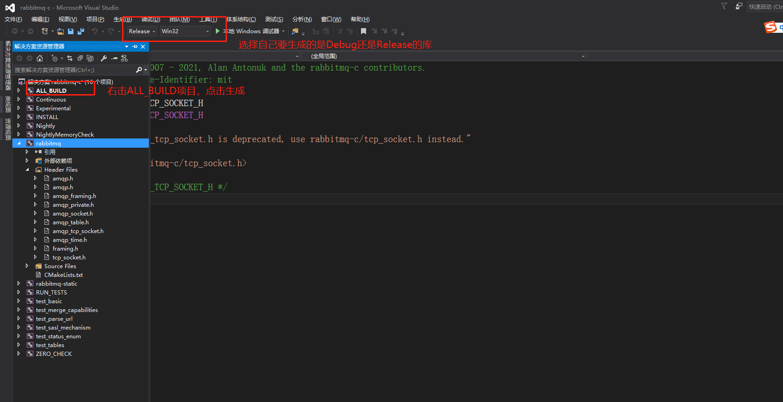Open the 项目(P) menu
Screen dimensions: 783x402
pyautogui.click(x=95, y=19)
